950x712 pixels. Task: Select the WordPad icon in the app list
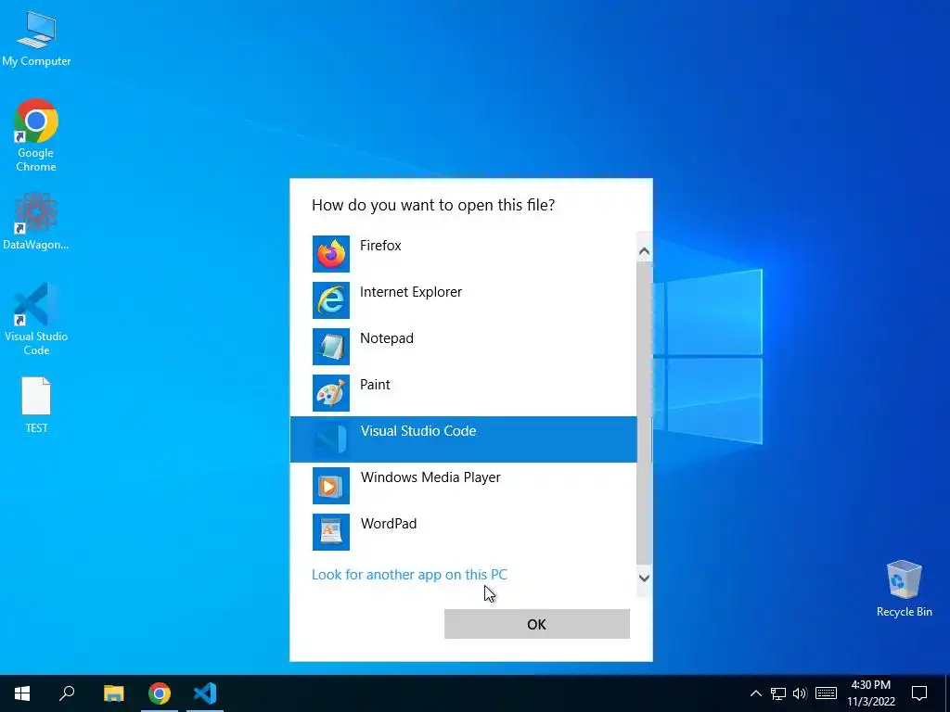coord(331,532)
